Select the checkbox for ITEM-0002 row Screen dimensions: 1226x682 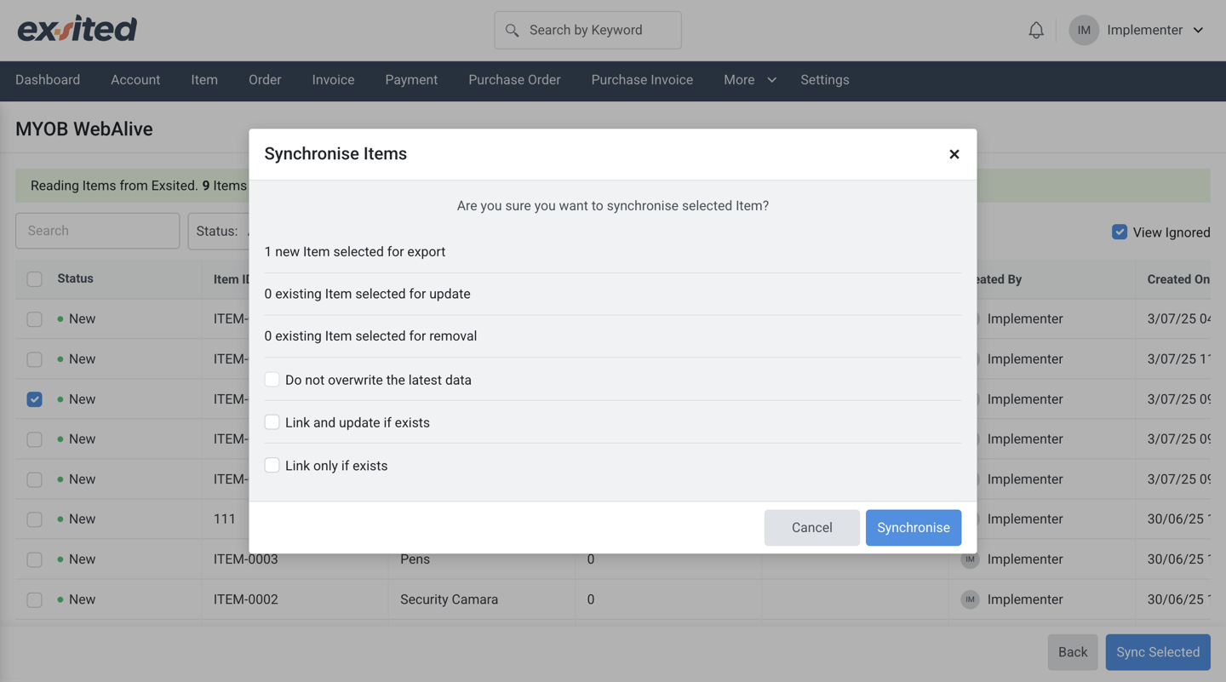tap(34, 599)
